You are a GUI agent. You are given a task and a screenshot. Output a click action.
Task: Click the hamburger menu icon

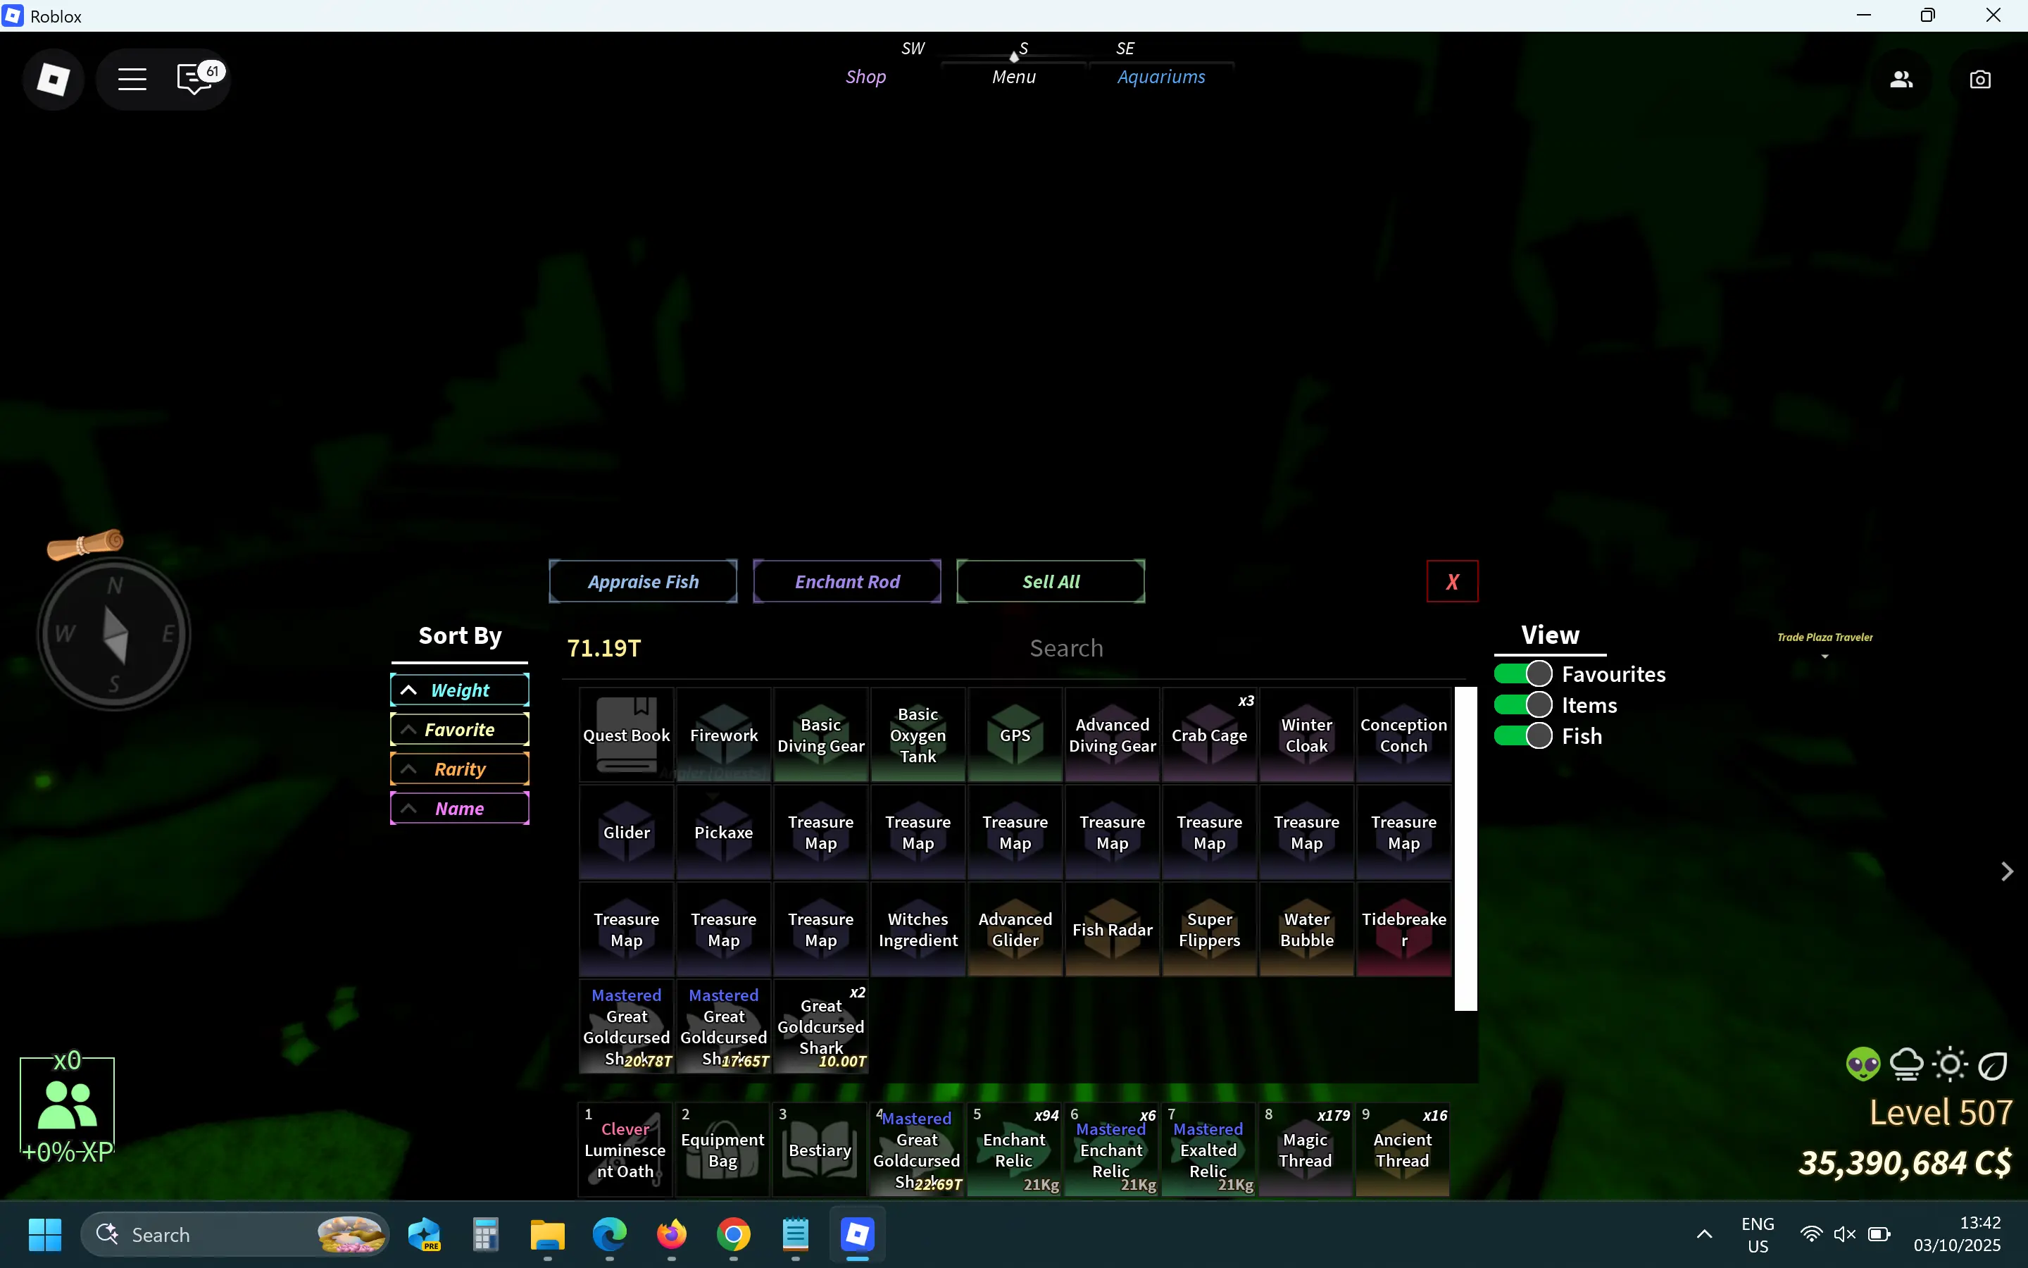[x=132, y=80]
